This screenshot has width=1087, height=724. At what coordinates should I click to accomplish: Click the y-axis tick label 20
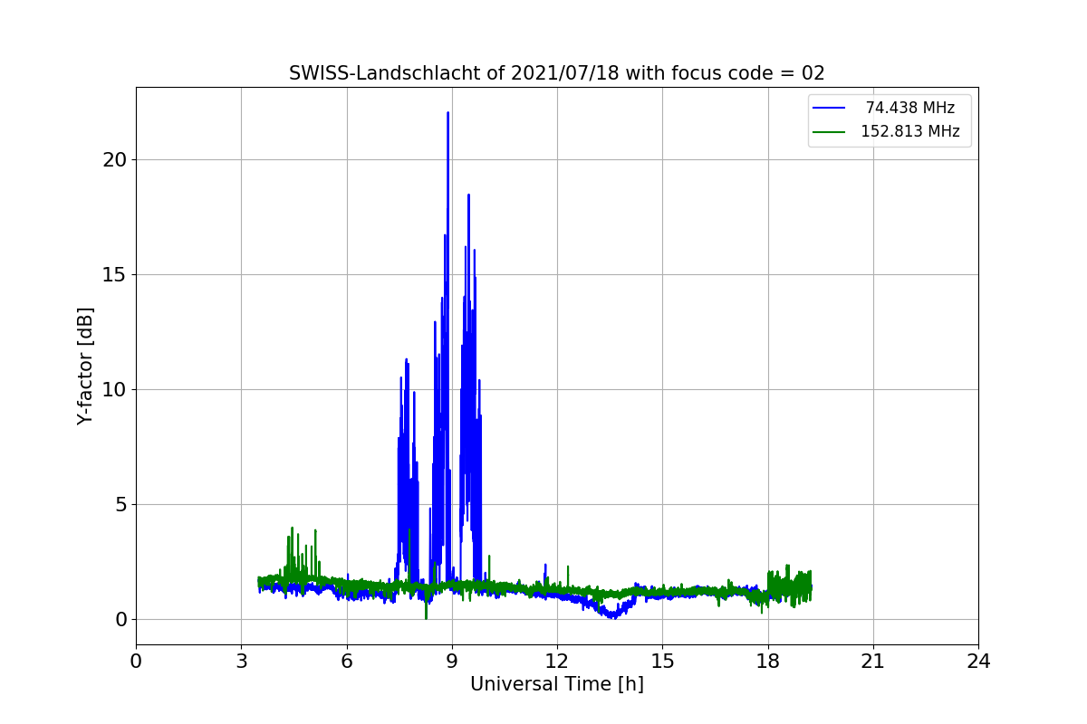115,160
